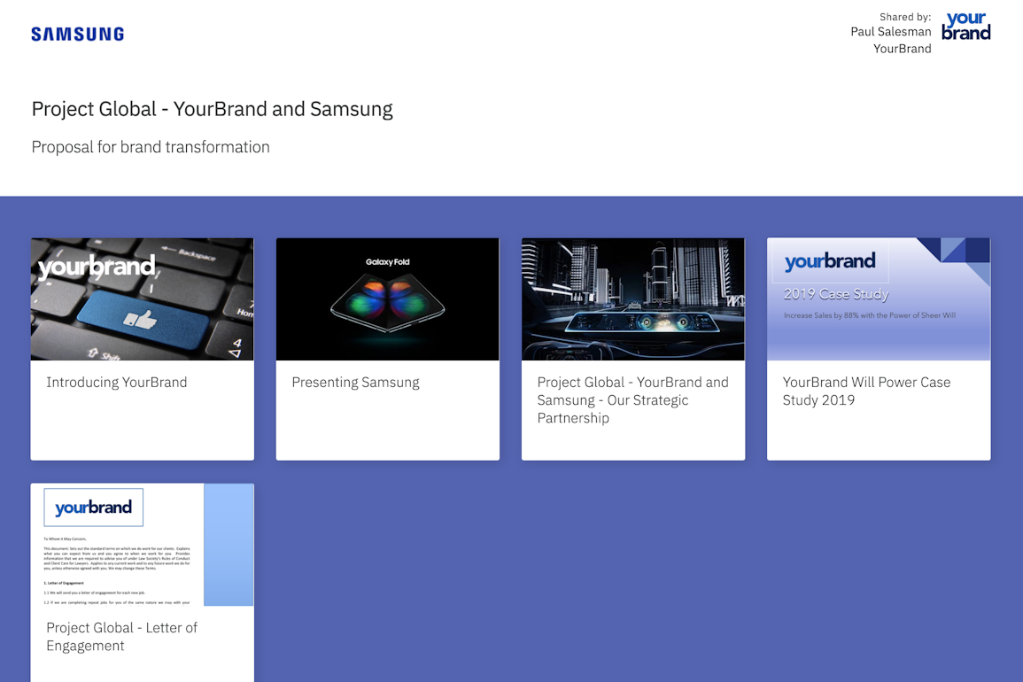
Task: Open the Letter of Engagement document thumbnail
Action: tap(143, 545)
